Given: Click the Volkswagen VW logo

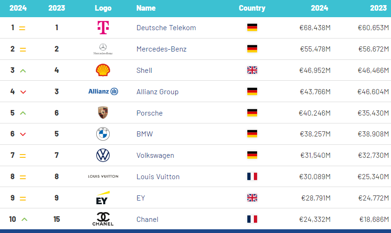Looking at the screenshot, I should tap(103, 155).
